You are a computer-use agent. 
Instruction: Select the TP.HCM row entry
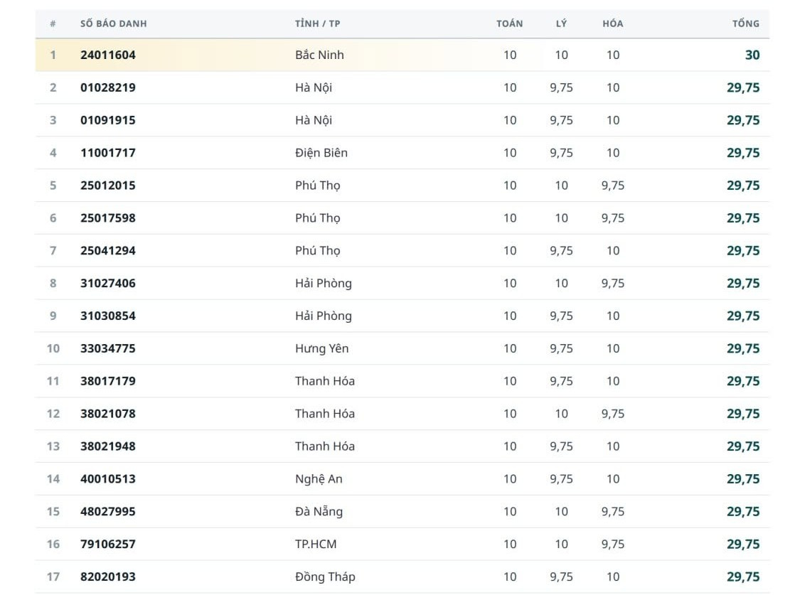(402, 545)
